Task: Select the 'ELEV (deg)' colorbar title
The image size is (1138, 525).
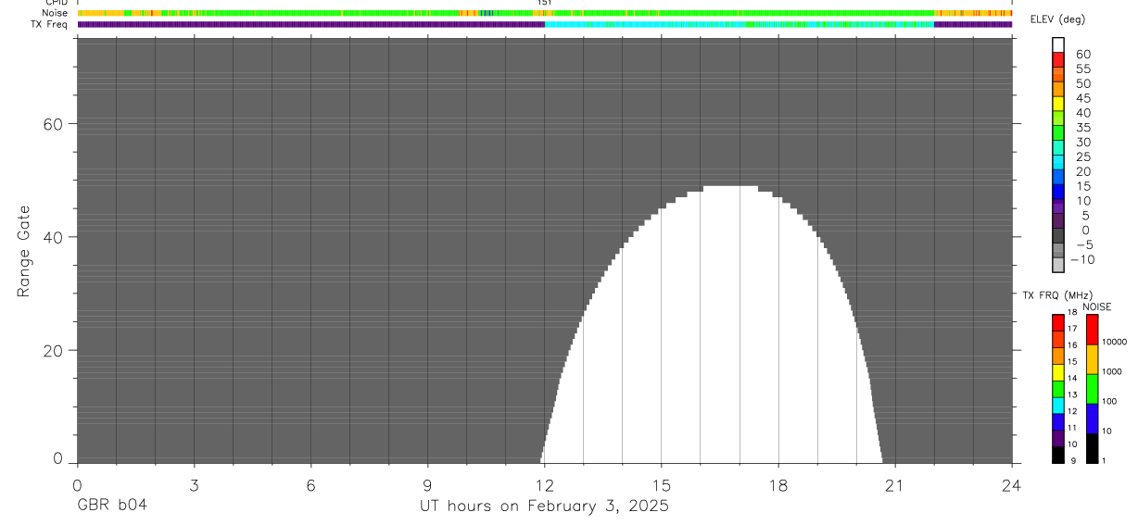Action: point(1057,19)
